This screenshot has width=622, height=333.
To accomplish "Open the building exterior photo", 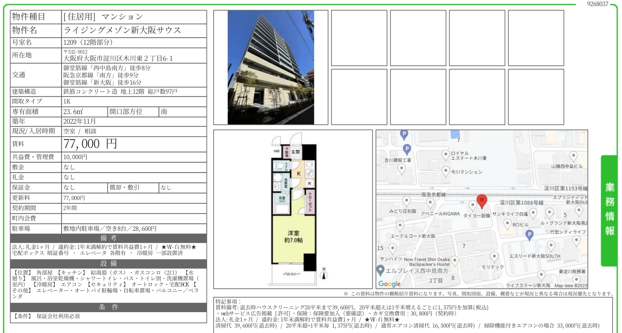I will coord(271,67).
